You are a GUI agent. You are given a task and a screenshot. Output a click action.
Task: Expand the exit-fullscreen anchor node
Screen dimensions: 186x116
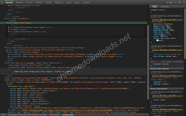point(9,54)
